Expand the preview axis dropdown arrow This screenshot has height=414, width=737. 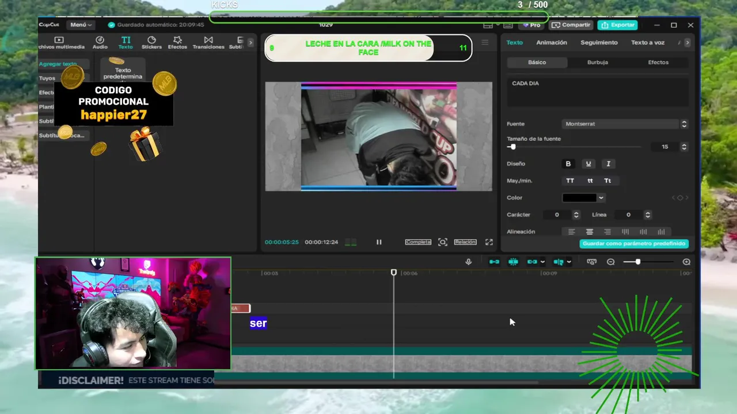tap(569, 262)
